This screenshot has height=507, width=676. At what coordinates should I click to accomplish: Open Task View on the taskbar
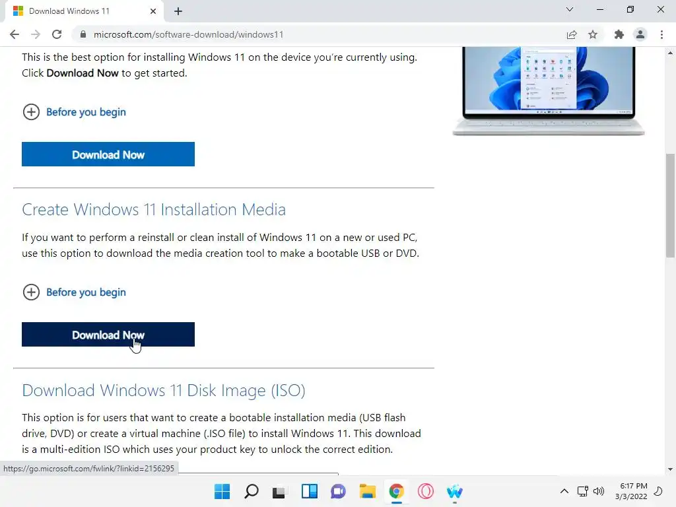pyautogui.click(x=279, y=492)
